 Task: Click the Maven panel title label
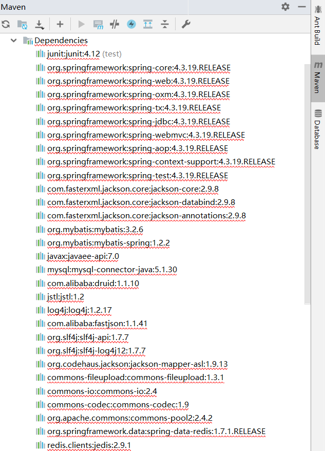pyautogui.click(x=13, y=7)
